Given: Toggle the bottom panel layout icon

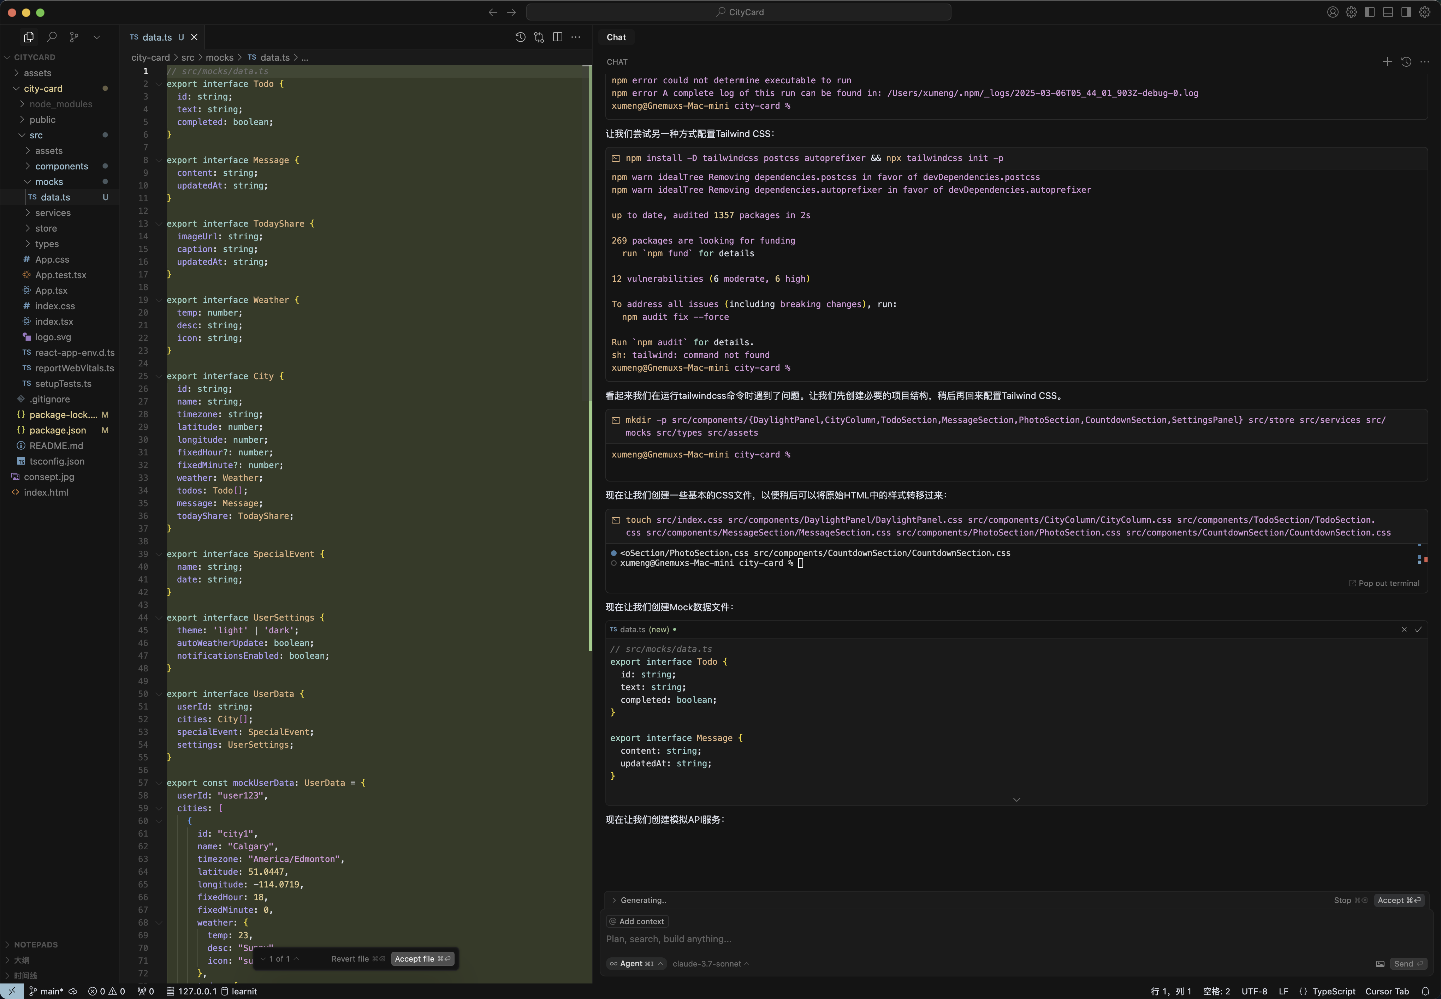Looking at the screenshot, I should pyautogui.click(x=1388, y=12).
